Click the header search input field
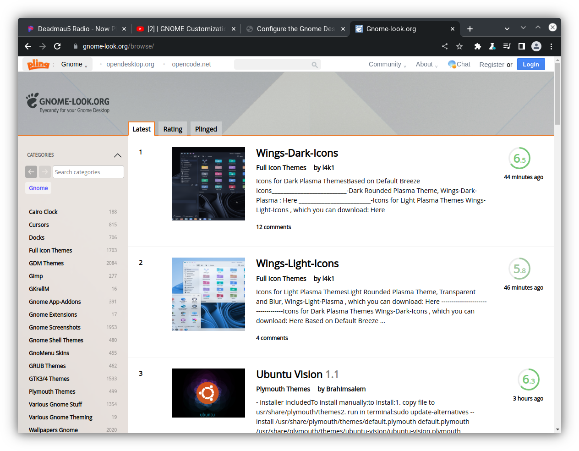579x451 pixels. (x=277, y=65)
